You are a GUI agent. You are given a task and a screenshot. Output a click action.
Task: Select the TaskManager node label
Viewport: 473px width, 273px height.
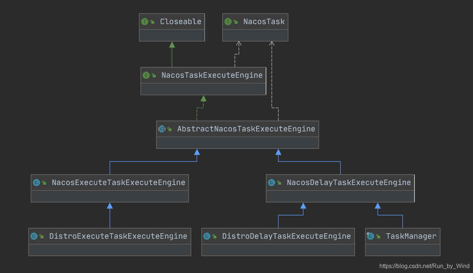pyautogui.click(x=411, y=236)
